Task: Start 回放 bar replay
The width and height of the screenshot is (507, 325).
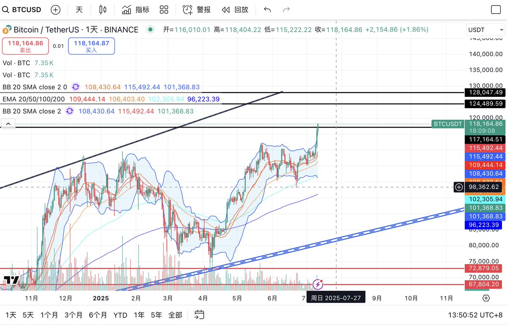Action: pos(235,9)
